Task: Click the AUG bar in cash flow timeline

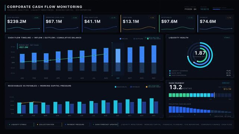Action: [106, 55]
